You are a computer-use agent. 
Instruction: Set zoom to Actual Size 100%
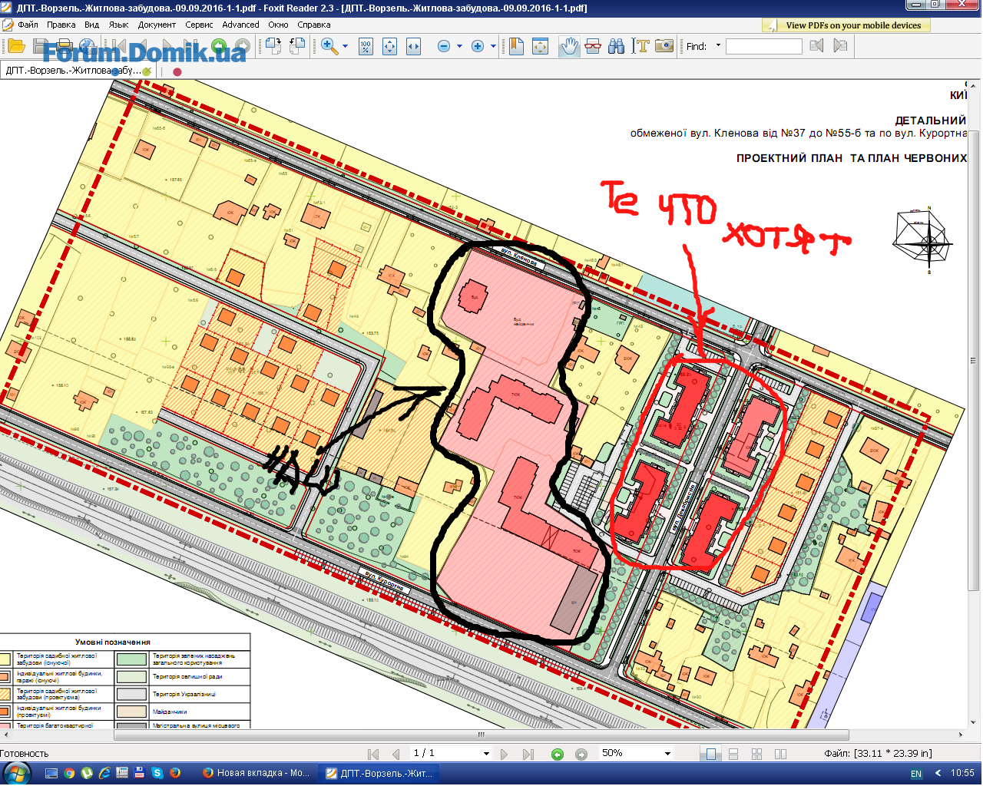point(366,46)
